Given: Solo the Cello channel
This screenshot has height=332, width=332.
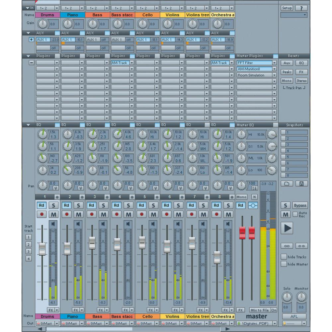Looking at the screenshot, I should (x=153, y=205).
